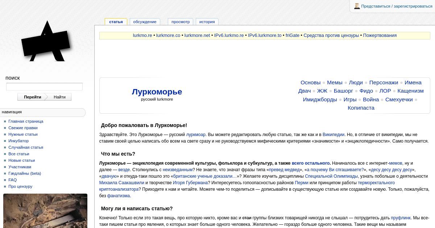Focus the поиск search input field
The image size is (435, 228).
(44, 87)
